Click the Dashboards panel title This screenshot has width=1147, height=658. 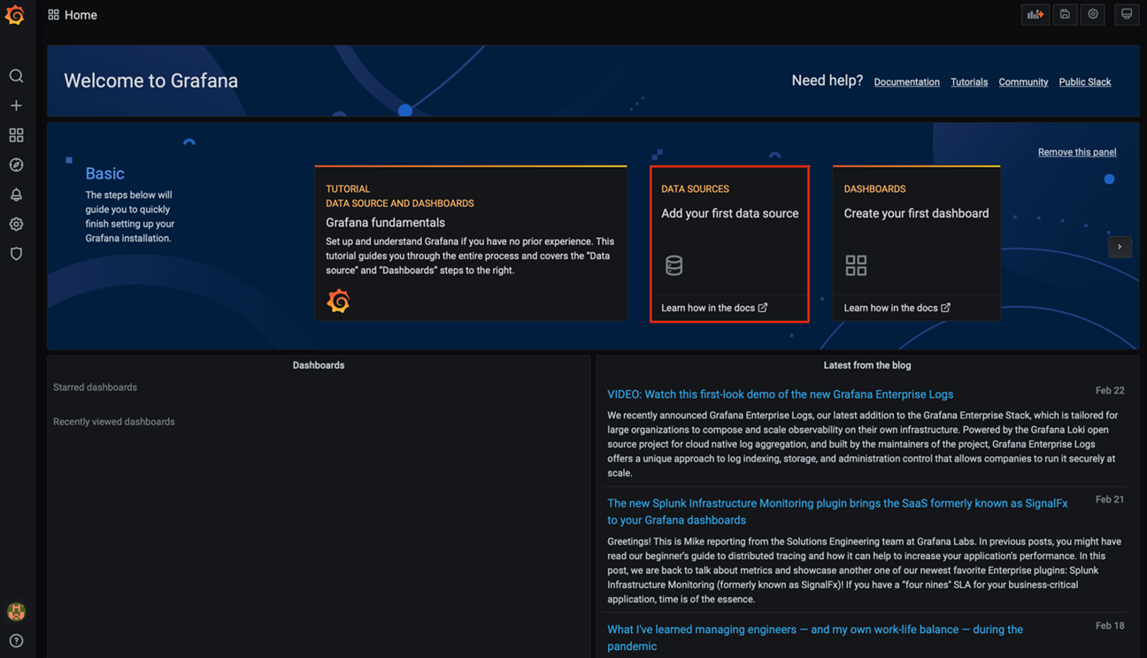319,365
